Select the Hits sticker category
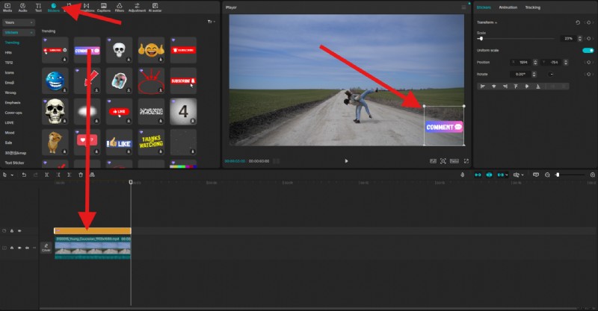Screen dimensions: 598x311 tap(8, 52)
